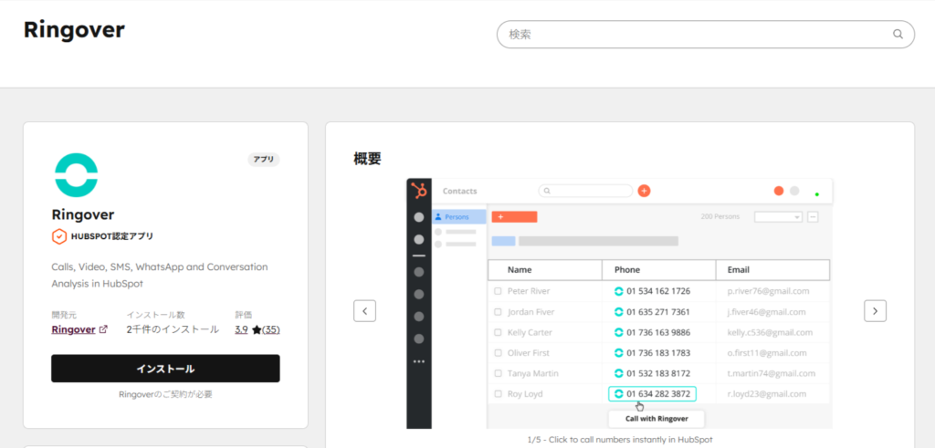935x448 pixels.
Task: Click the Ringover page title
Action: 74,30
